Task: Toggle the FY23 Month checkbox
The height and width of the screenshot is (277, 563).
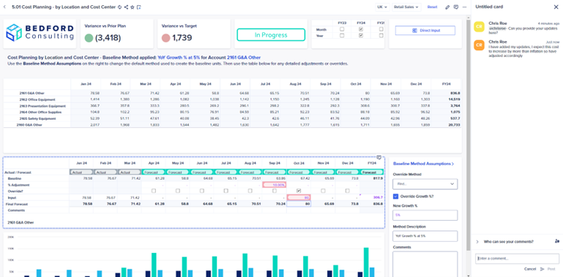Action: pos(342,29)
